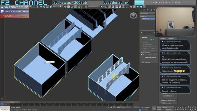Screen dimensions: 197x111
Task: Switch to the Create command panel tab
Action: click(141, 10)
